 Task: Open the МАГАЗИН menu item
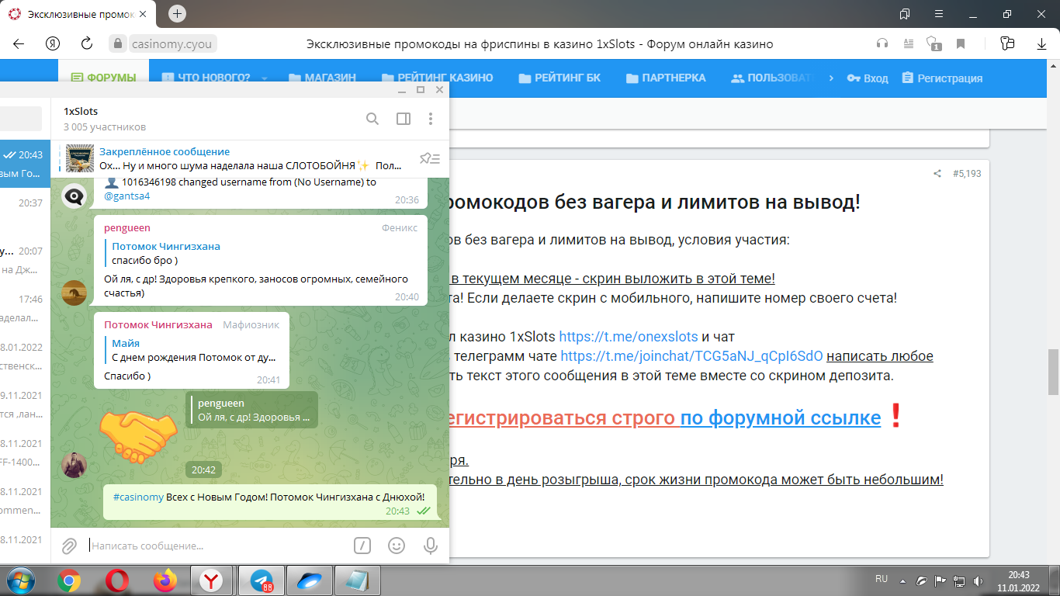point(322,78)
